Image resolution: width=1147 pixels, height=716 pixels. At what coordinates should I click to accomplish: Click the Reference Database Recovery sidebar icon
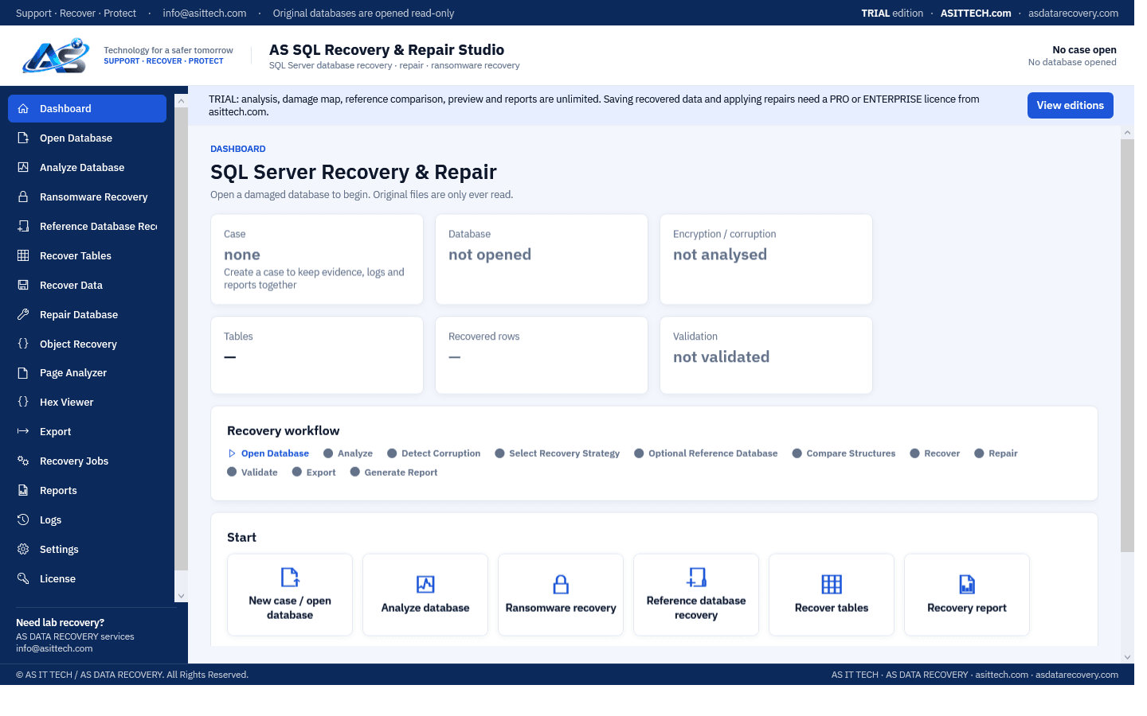coord(23,226)
